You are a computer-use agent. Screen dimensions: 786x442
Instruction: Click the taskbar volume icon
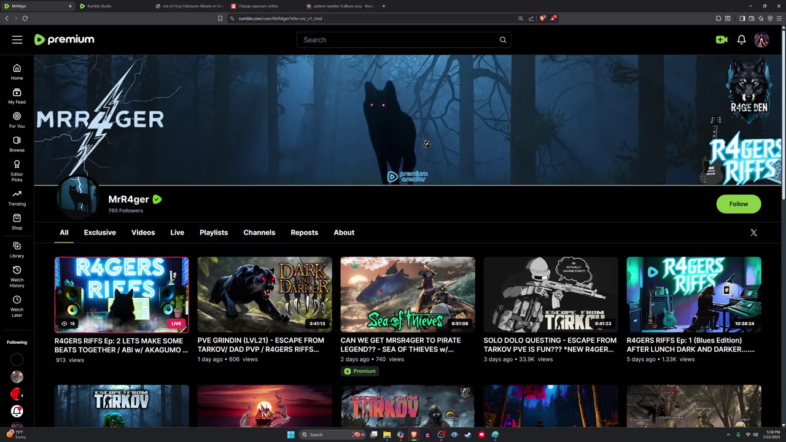(755, 435)
